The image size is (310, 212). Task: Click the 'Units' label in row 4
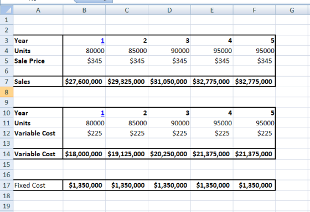click(x=22, y=51)
